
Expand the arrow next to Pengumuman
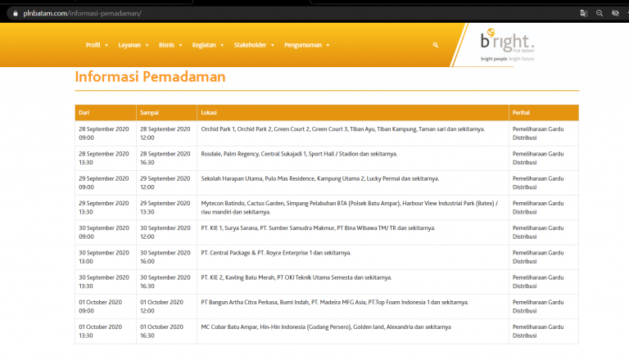point(328,45)
